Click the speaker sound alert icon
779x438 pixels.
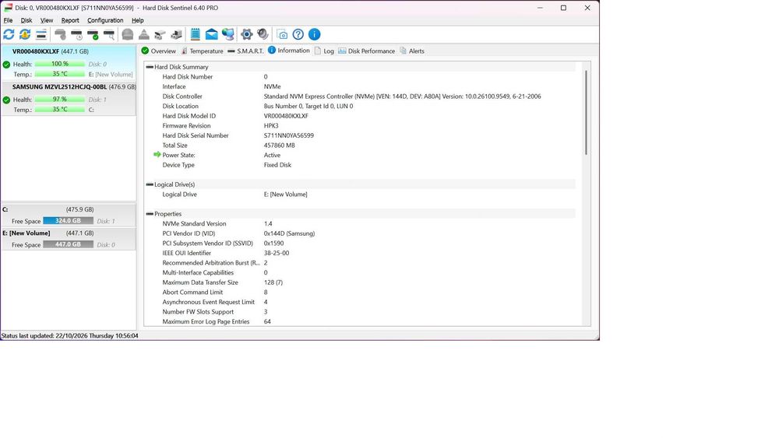coord(263,34)
